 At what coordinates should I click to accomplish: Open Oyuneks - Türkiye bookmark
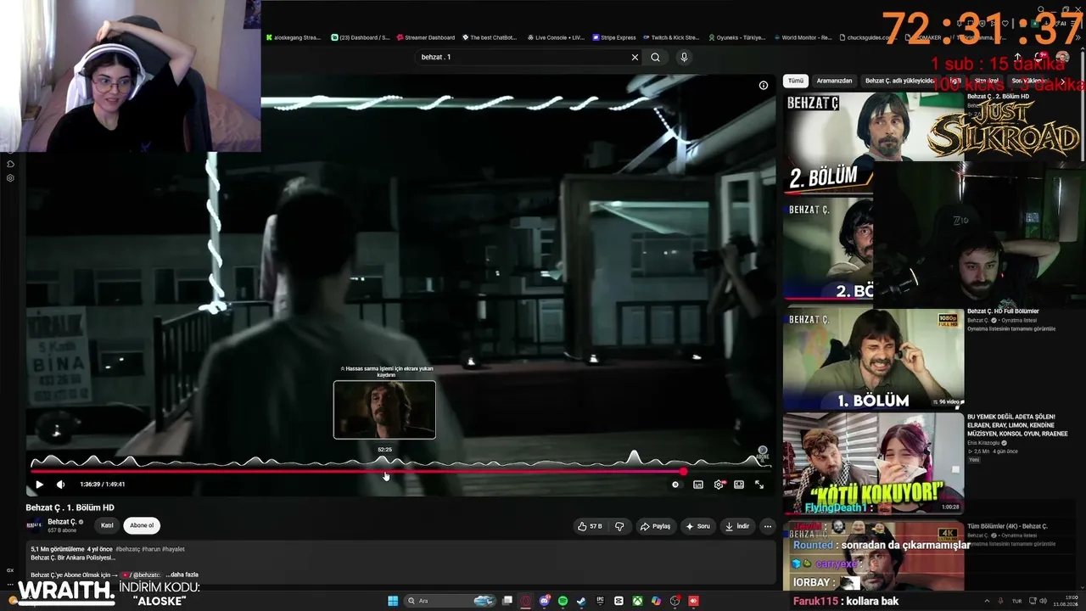(x=736, y=37)
